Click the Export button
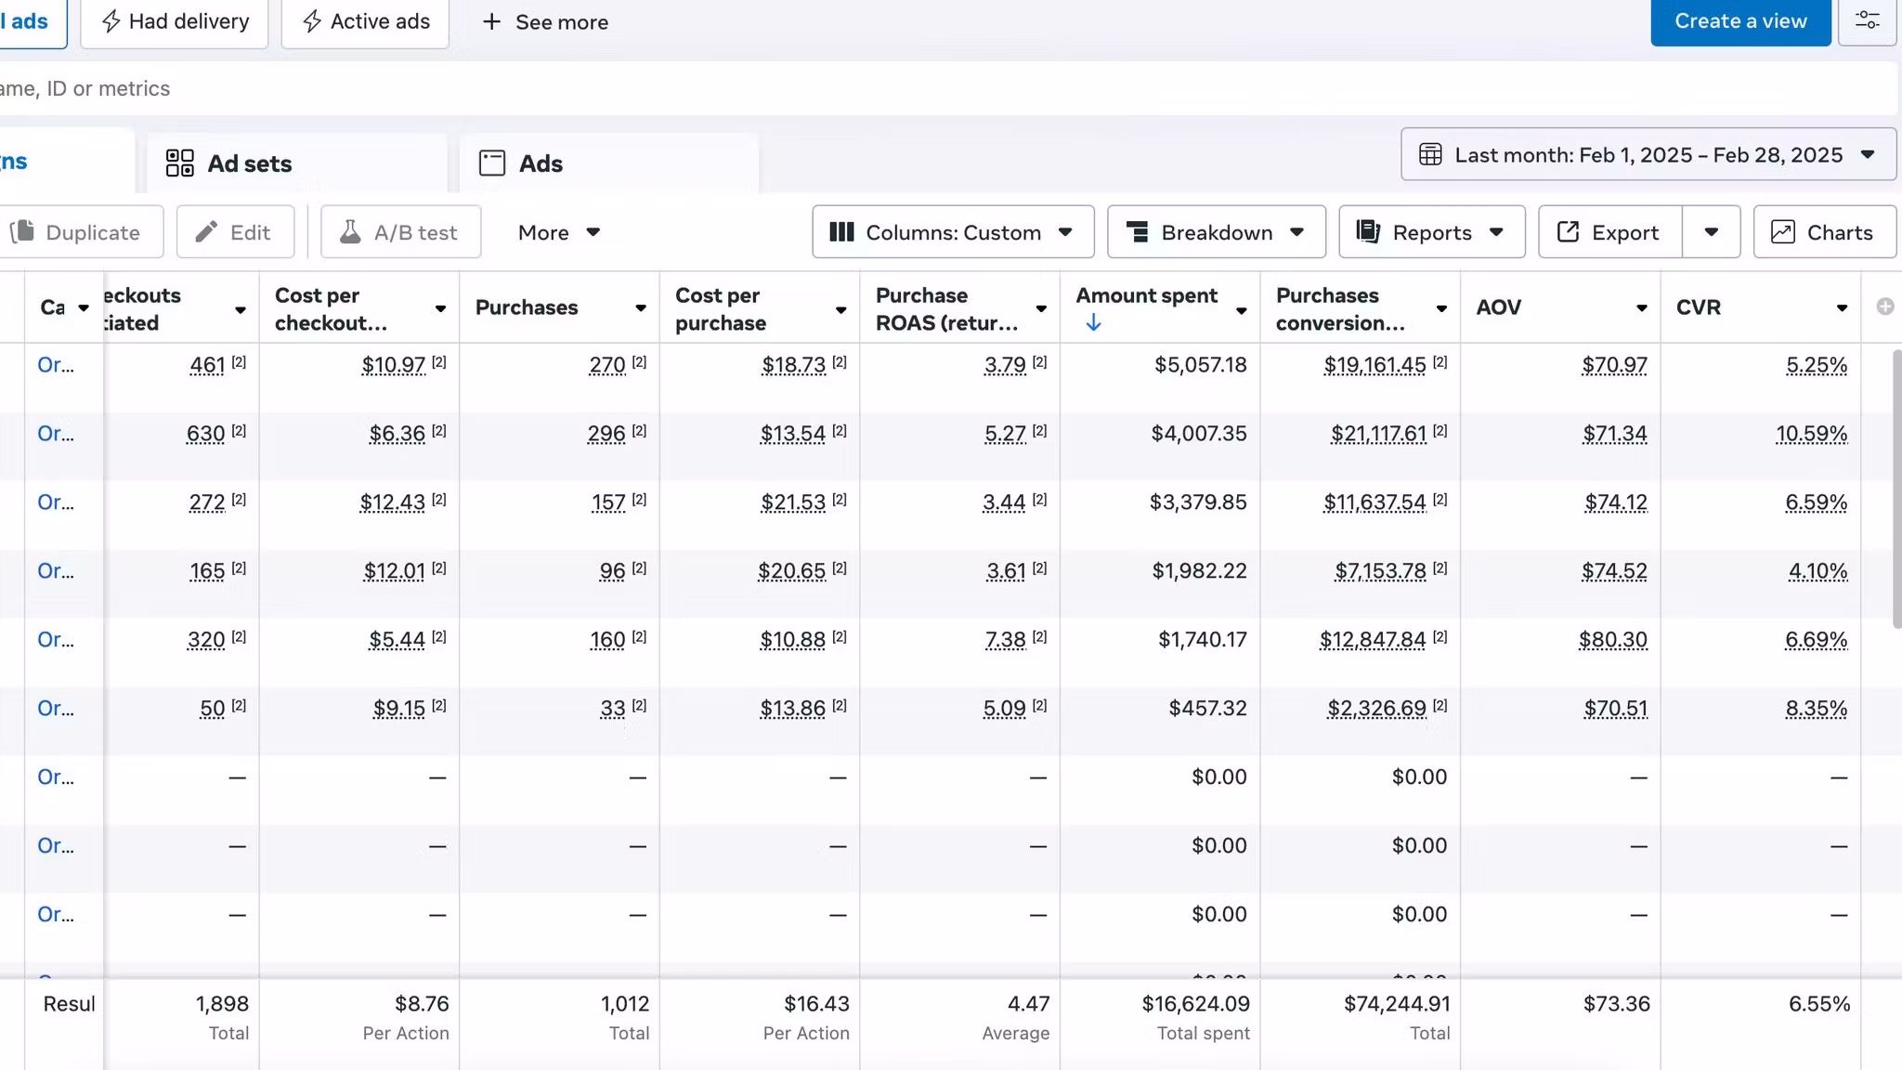The width and height of the screenshot is (1902, 1070). point(1609,232)
